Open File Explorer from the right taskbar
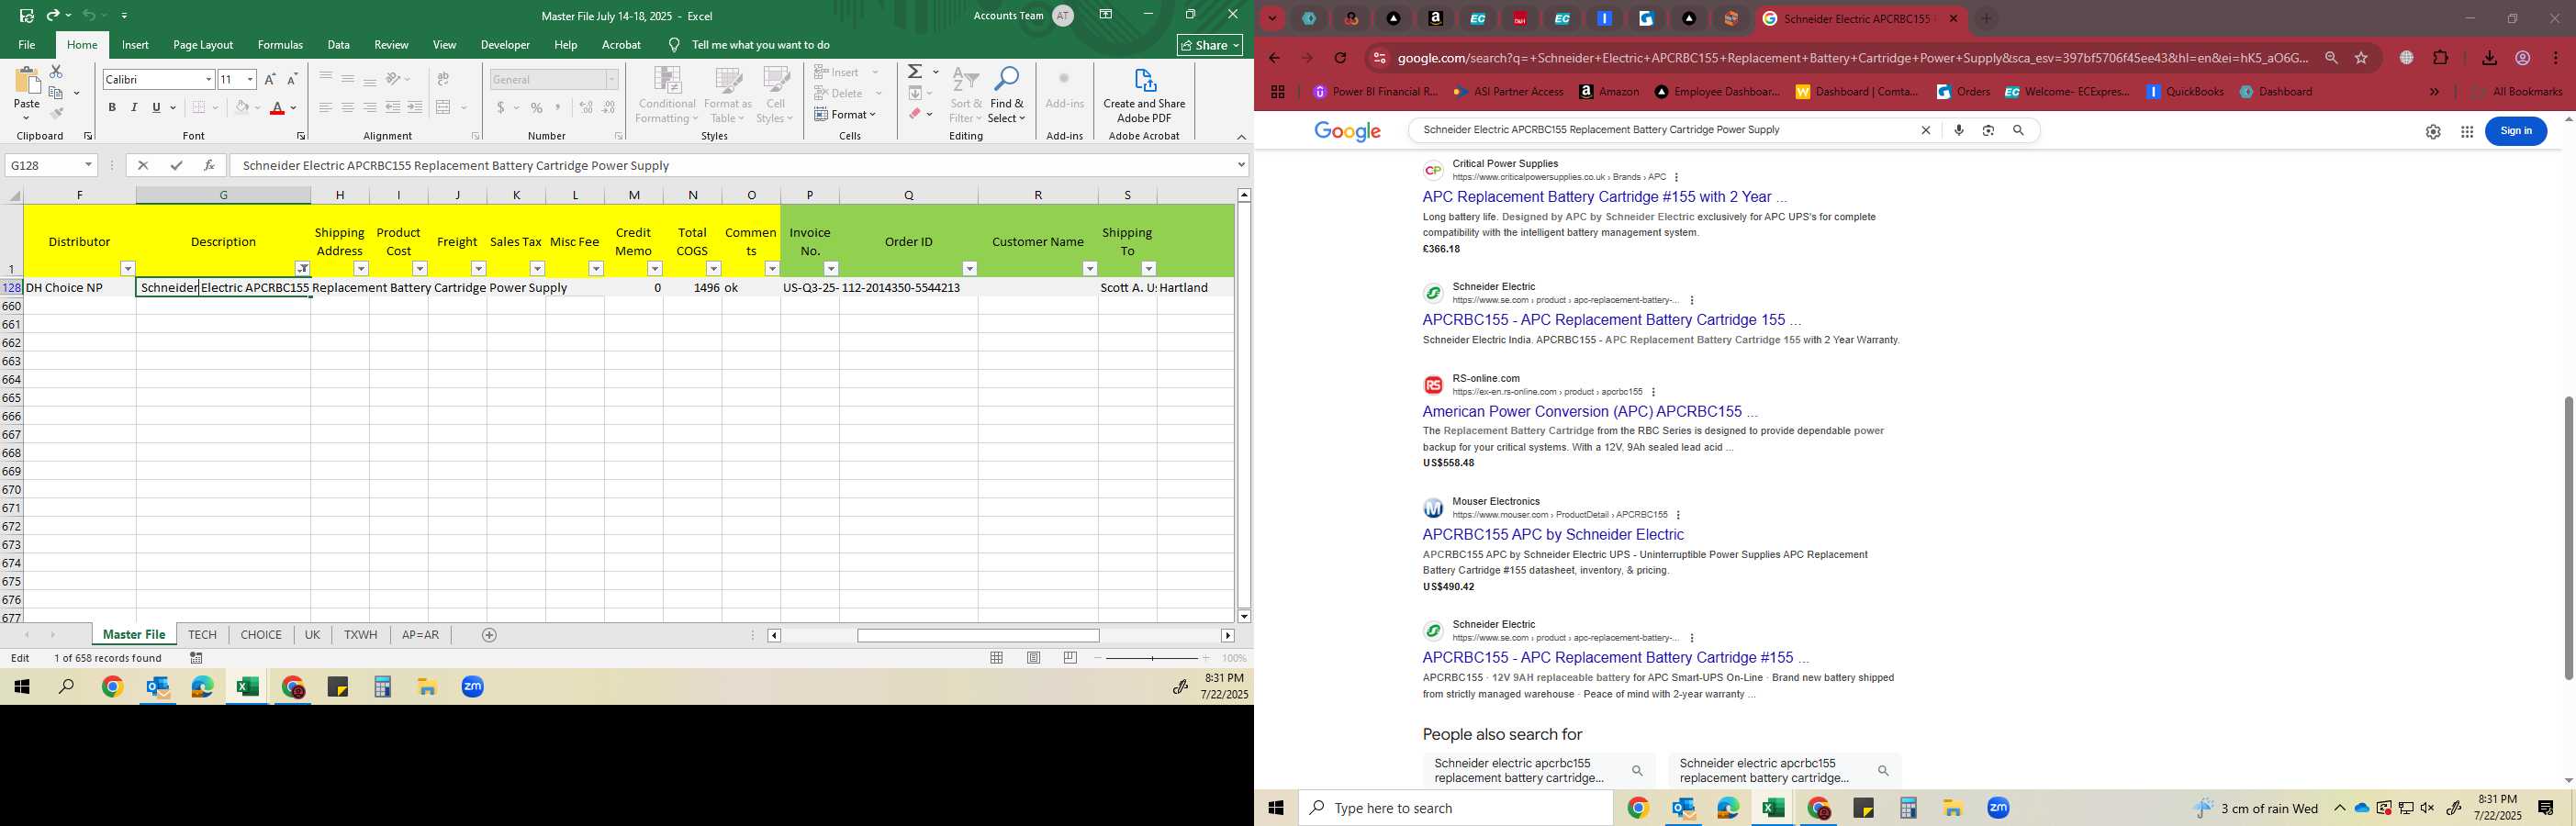This screenshot has width=2576, height=826. 1952,808
